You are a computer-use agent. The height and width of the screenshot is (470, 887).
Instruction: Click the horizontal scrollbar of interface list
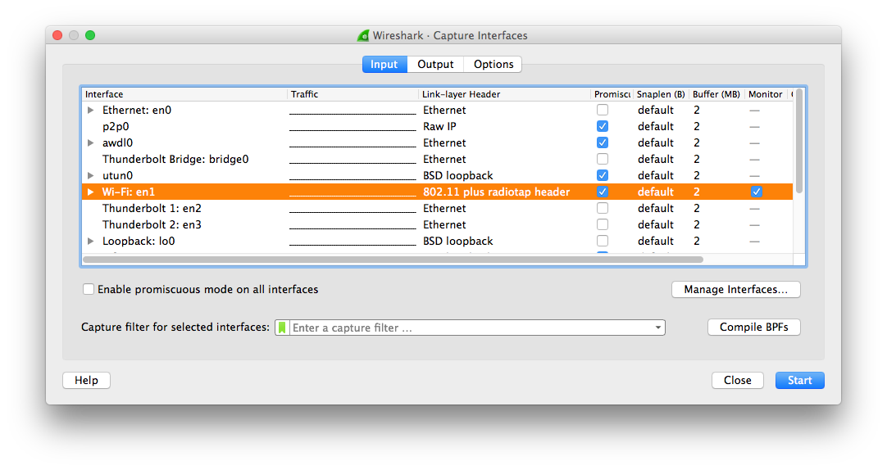click(x=393, y=260)
